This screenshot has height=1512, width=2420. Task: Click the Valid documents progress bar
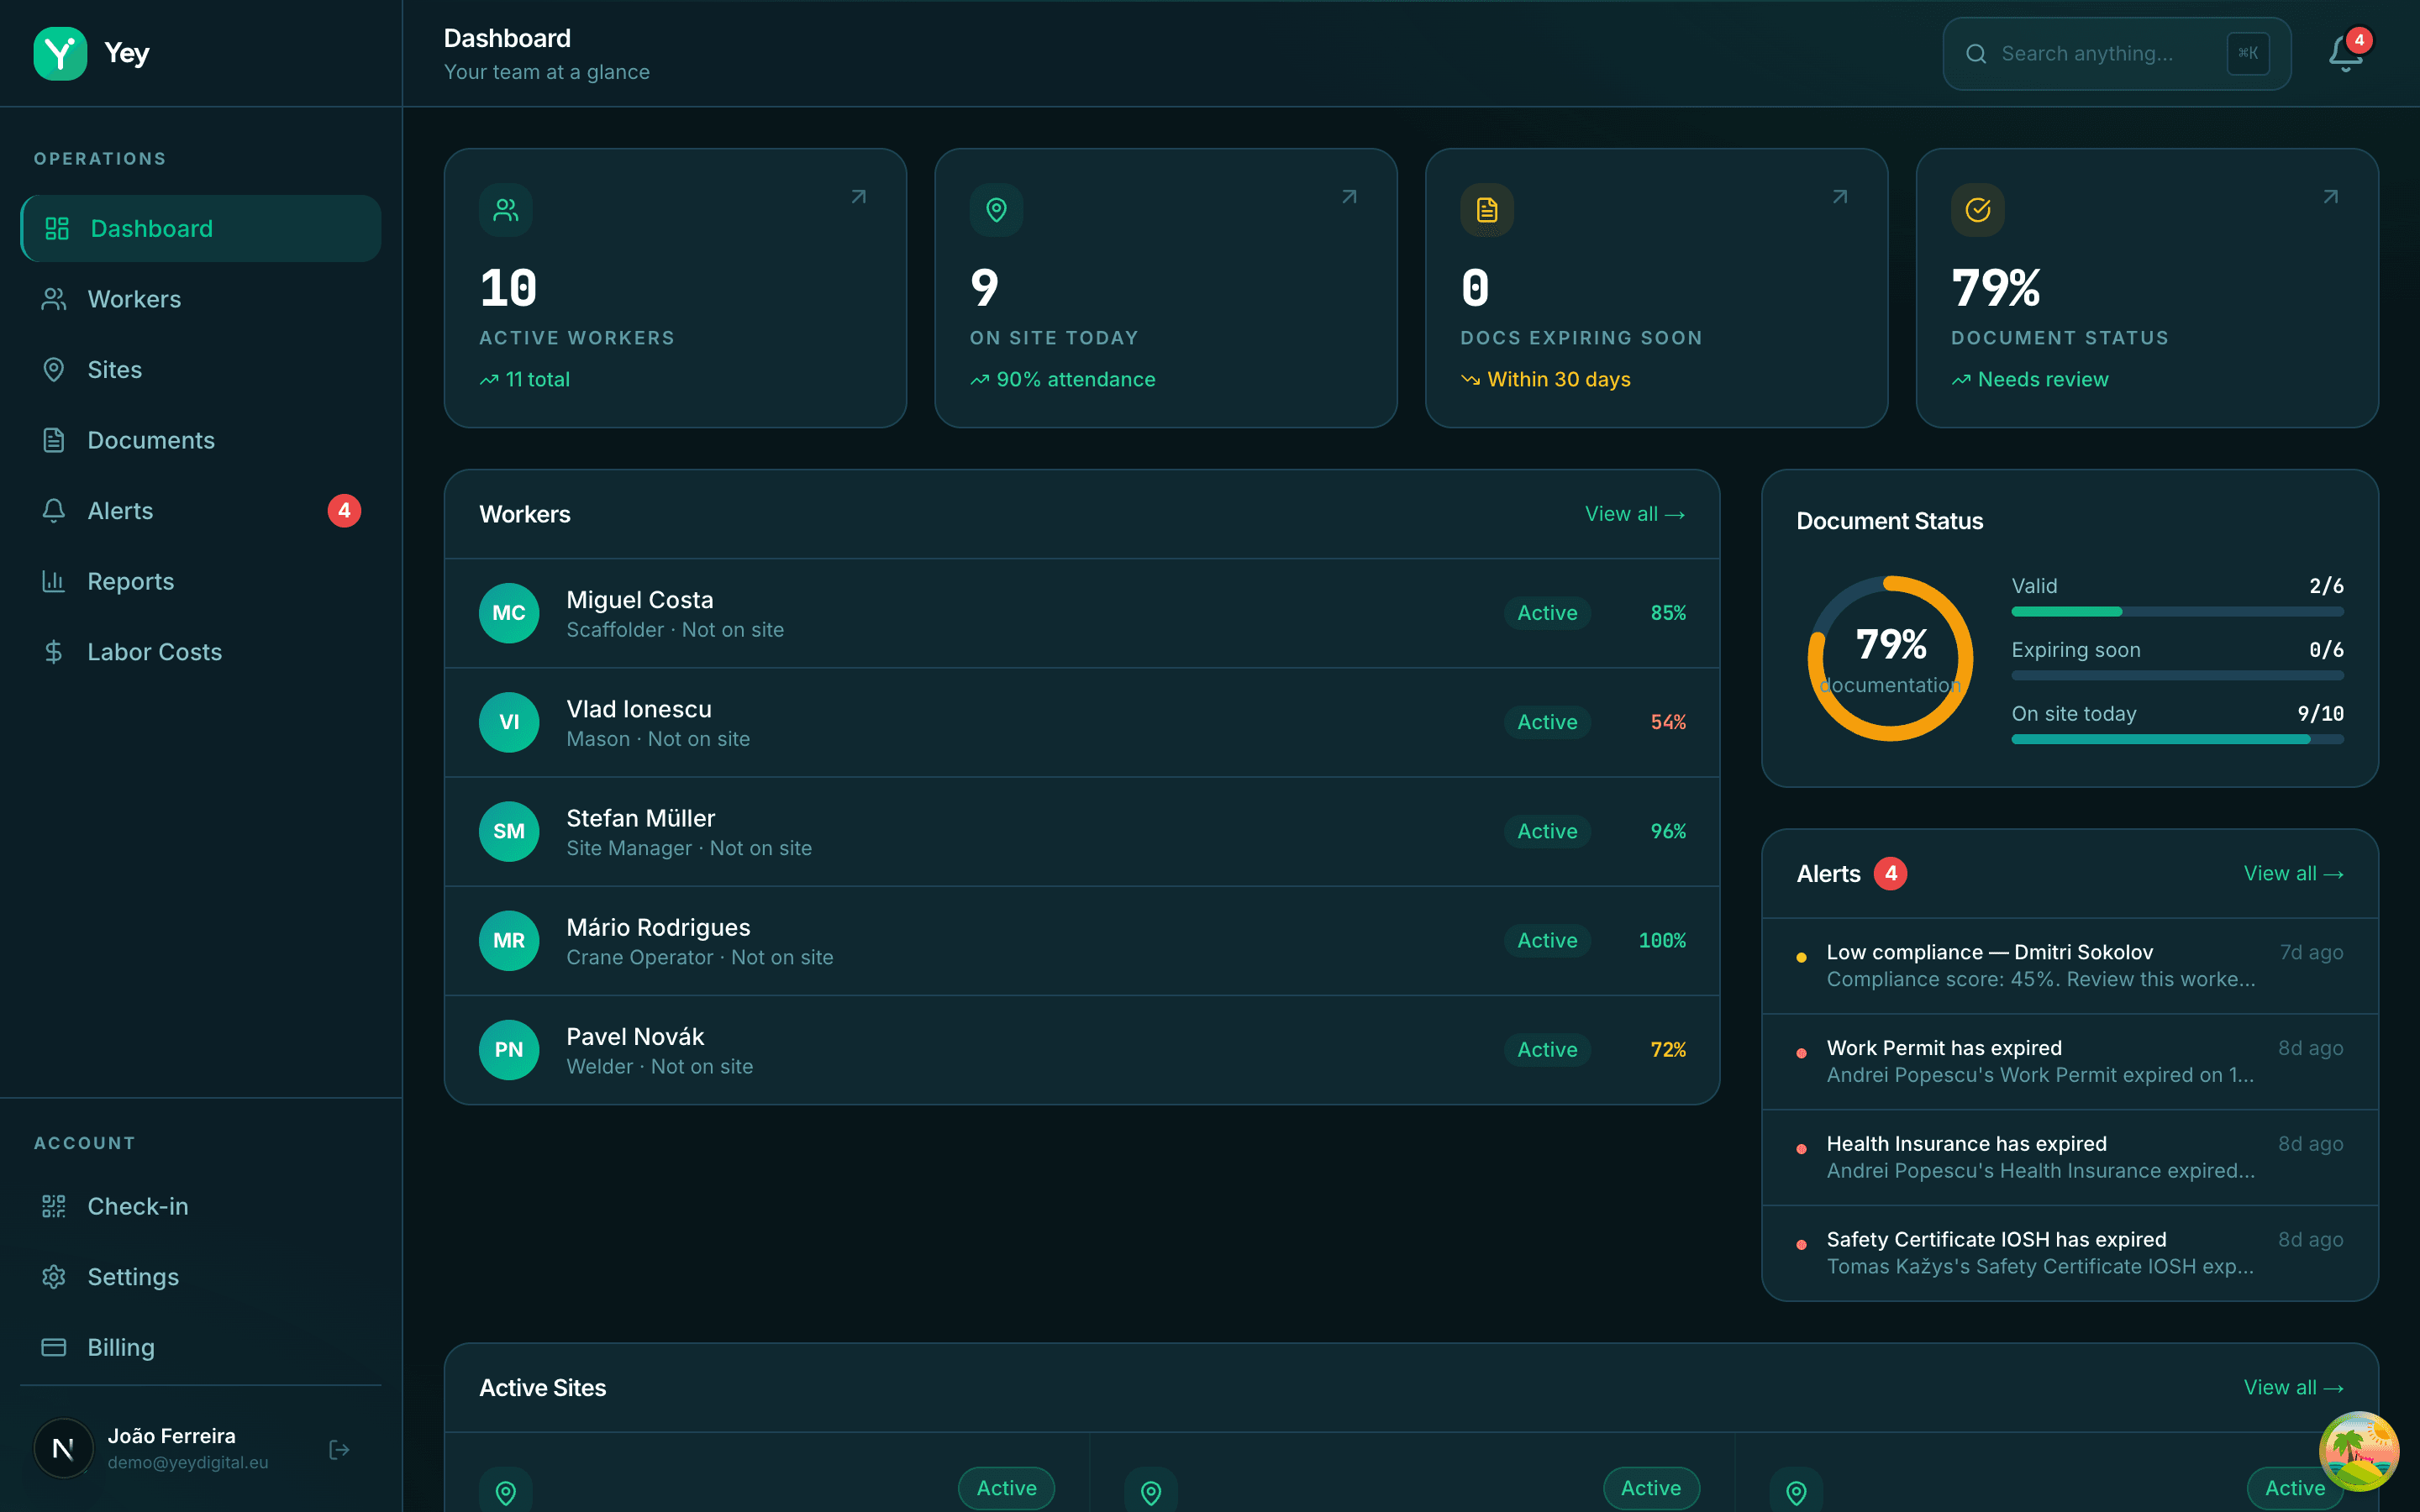point(2177,611)
